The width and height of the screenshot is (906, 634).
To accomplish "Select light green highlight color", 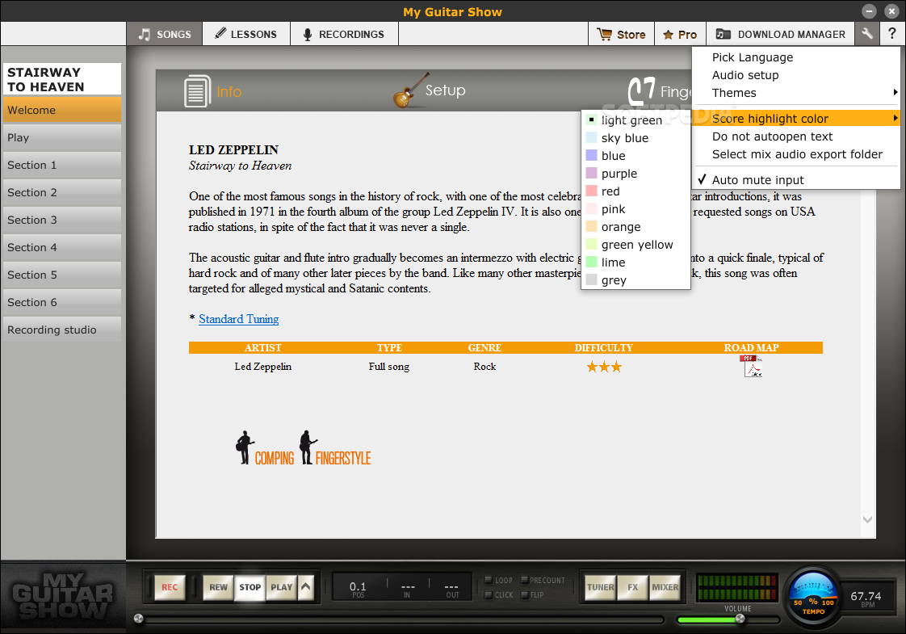I will click(635, 120).
